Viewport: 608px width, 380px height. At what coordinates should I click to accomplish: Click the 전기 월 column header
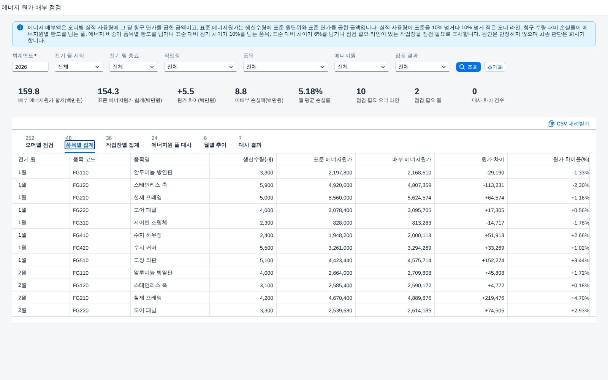click(41, 160)
